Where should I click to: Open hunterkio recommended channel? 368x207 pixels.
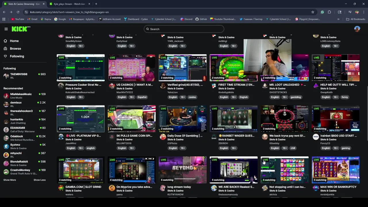tap(24, 121)
